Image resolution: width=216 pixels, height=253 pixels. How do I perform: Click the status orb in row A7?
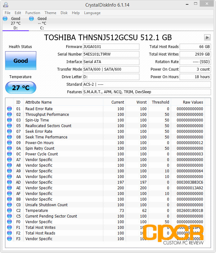click(9, 159)
